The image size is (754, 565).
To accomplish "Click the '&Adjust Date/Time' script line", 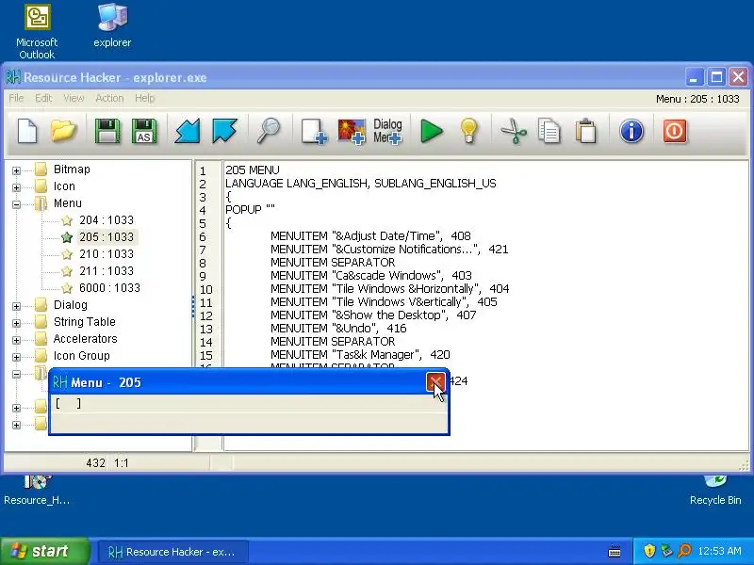I will 370,236.
